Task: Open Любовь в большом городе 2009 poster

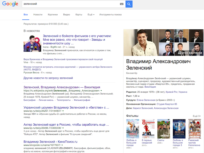Action: pos(133,129)
